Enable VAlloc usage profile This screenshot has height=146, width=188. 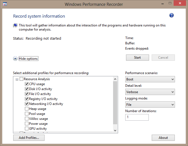click(x=27, y=119)
